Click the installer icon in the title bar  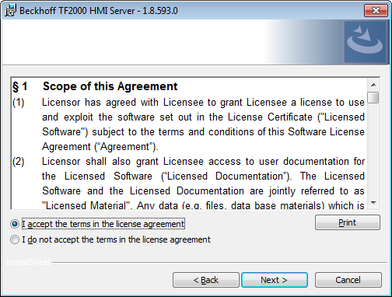point(10,10)
